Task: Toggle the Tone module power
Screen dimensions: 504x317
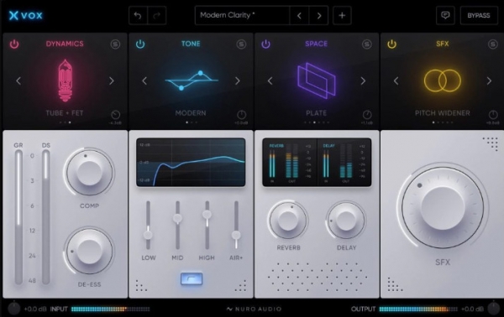Action: [x=140, y=44]
